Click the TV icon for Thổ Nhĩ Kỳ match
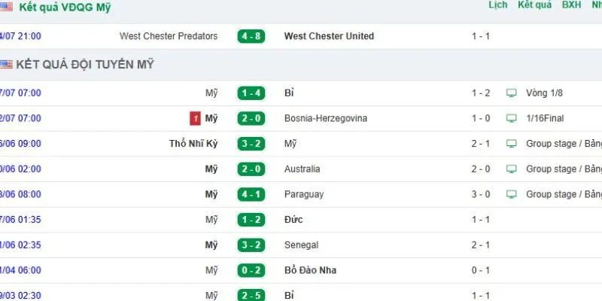 511,144
